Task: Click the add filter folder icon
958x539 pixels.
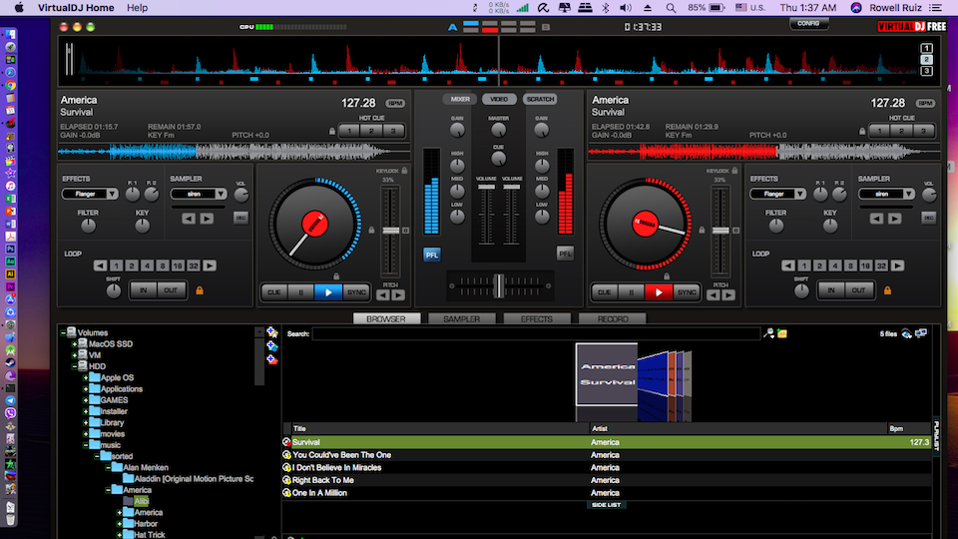Action: point(272,359)
